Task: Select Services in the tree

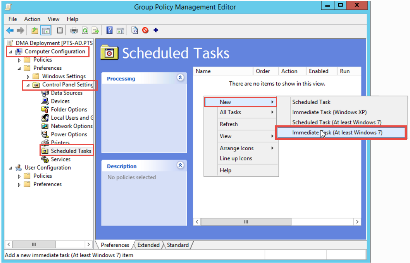Action: [x=60, y=159]
